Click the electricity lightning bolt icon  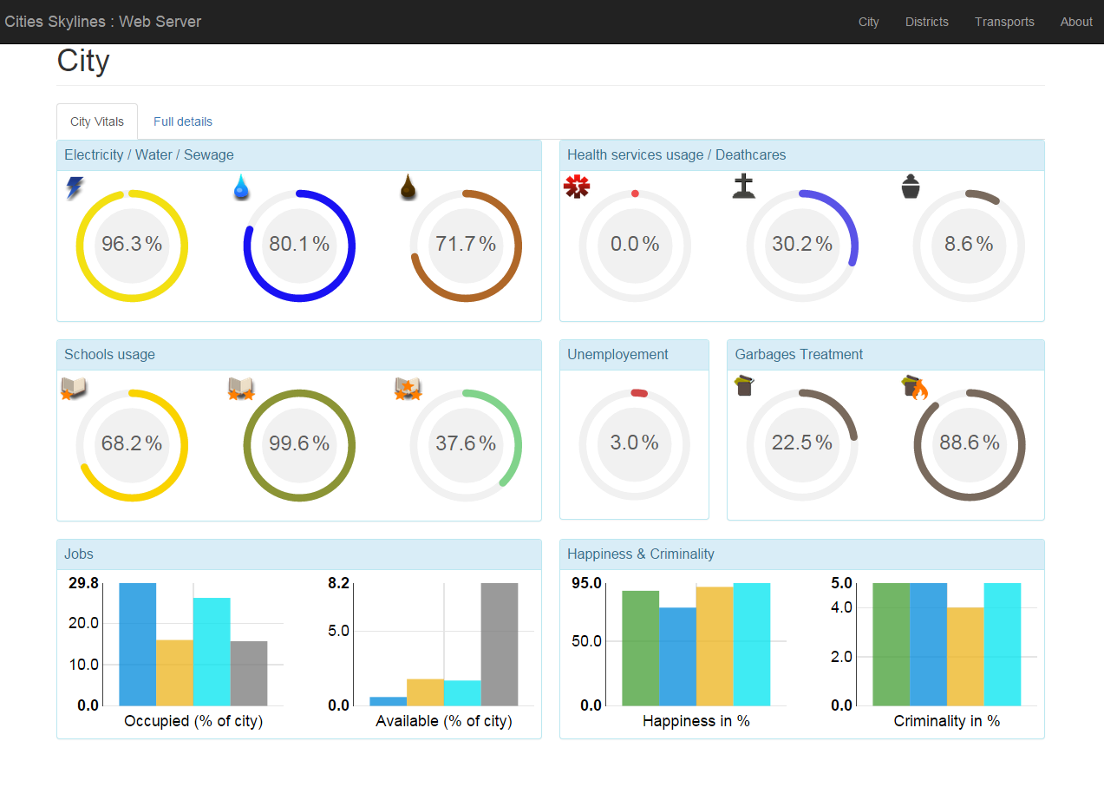(x=75, y=187)
